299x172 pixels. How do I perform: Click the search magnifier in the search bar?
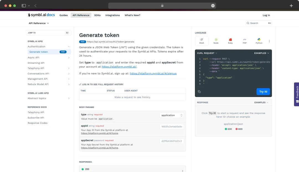[248, 23]
